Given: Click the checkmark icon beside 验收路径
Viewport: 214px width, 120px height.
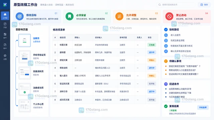Looking at the screenshot, I should [x=166, y=30].
